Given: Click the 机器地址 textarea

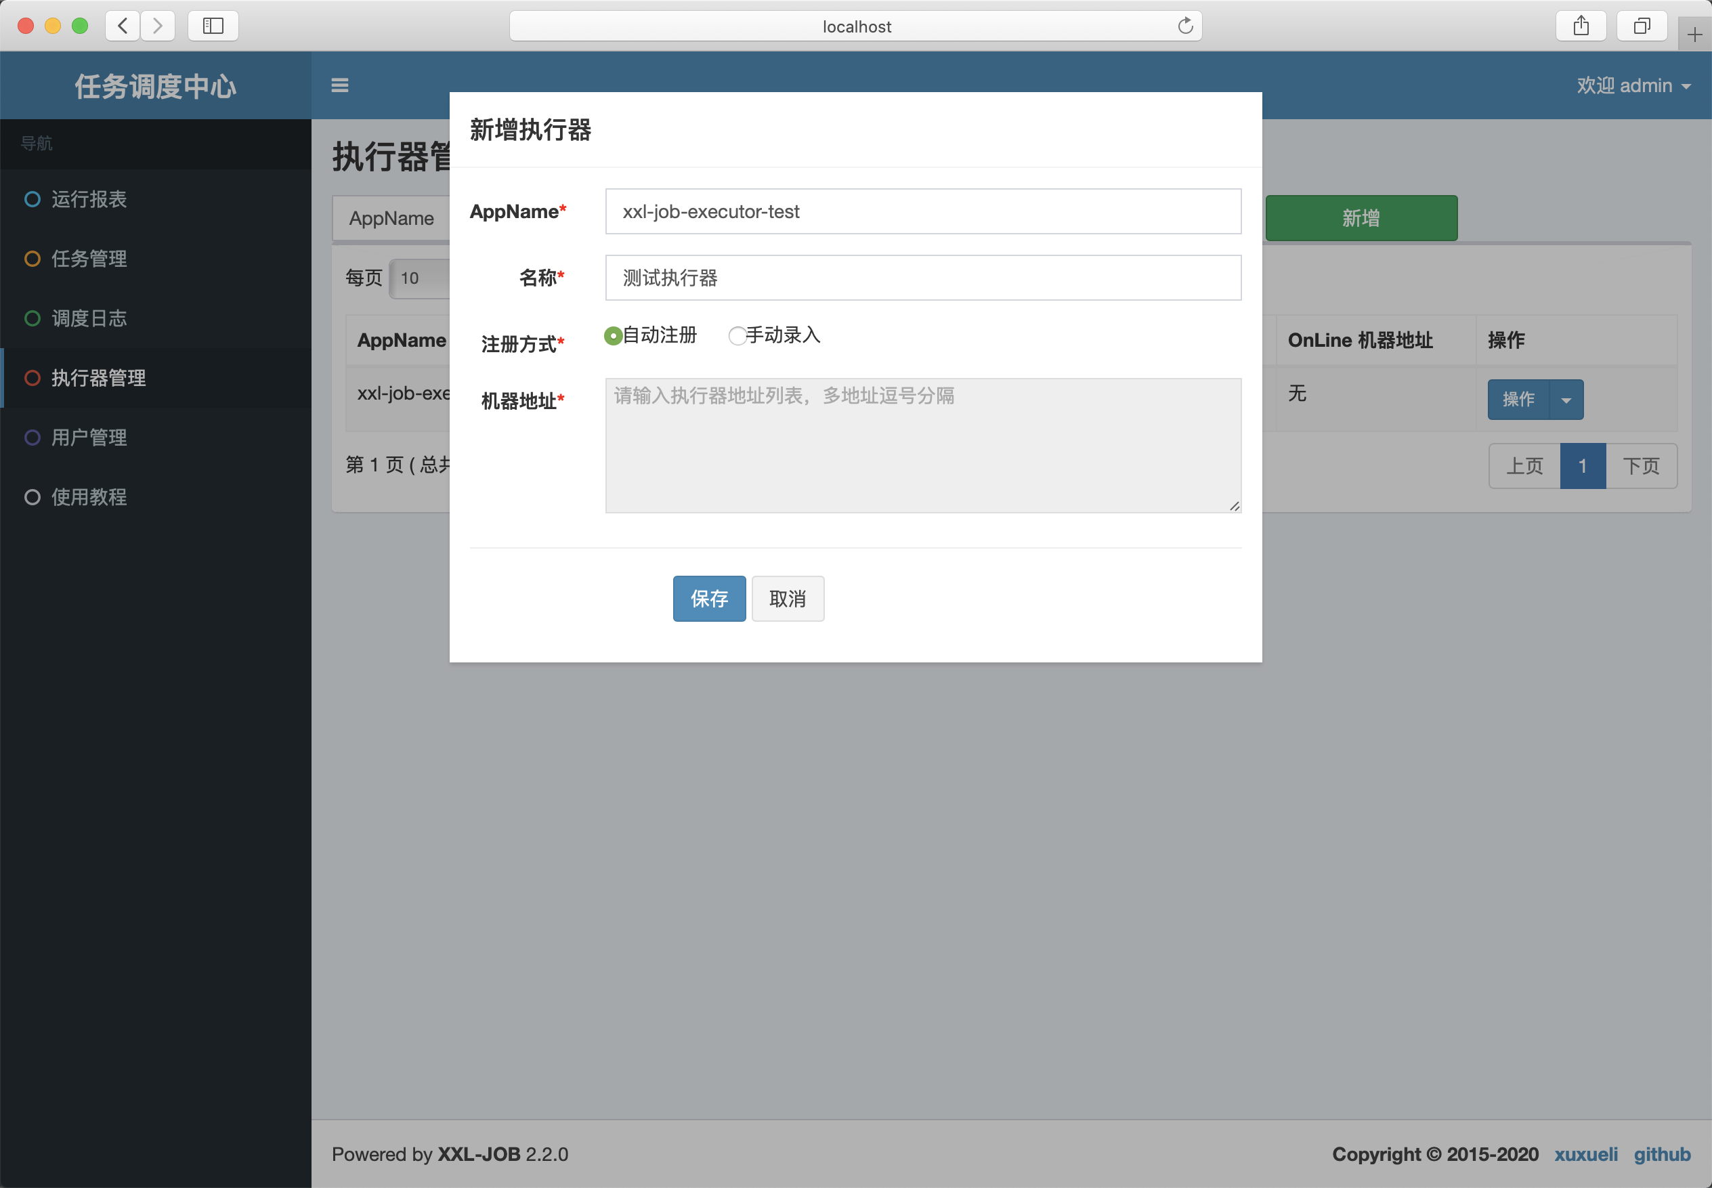Looking at the screenshot, I should click(x=923, y=445).
